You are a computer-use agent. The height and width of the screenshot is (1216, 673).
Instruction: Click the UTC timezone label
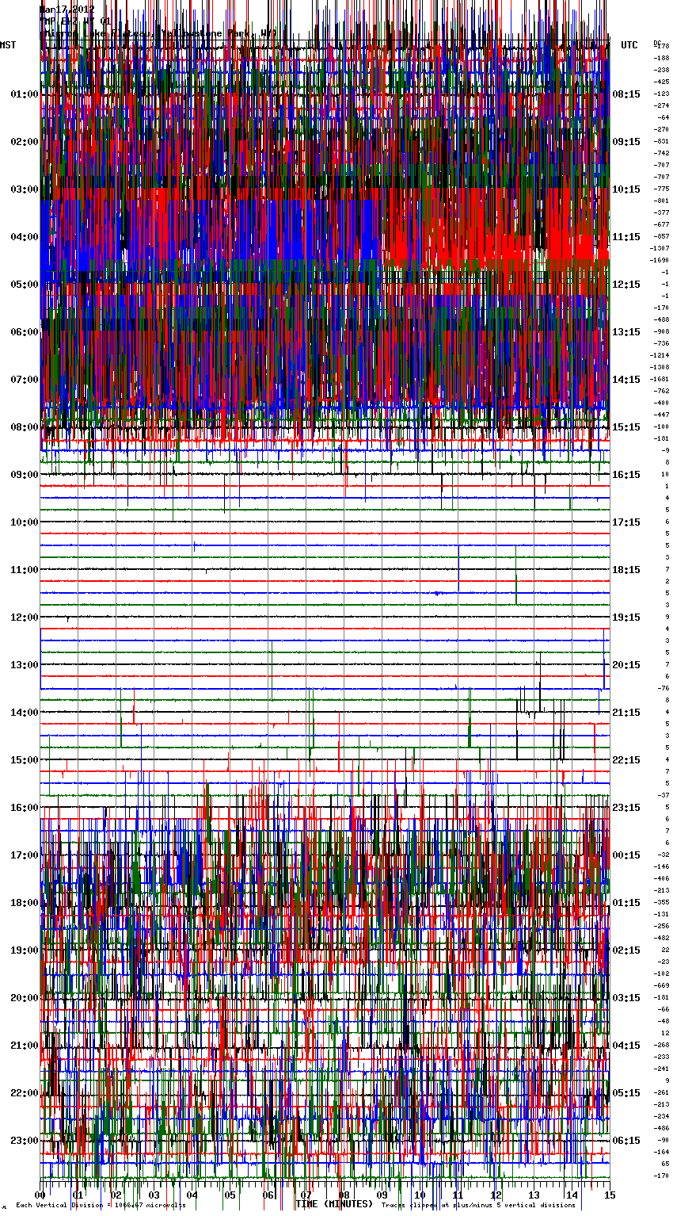[629, 45]
